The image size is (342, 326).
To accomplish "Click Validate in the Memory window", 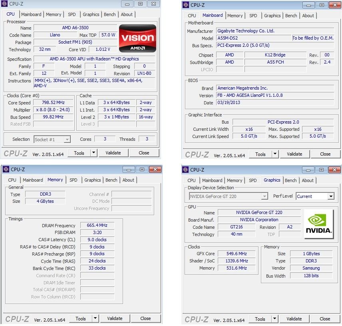I will coord(115,318).
